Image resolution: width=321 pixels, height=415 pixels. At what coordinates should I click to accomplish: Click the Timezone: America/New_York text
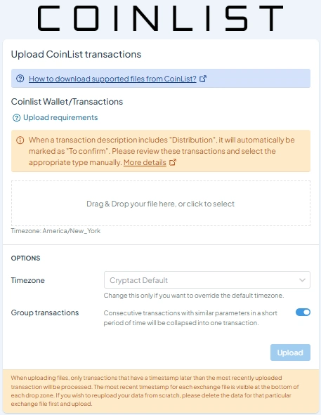click(x=55, y=231)
